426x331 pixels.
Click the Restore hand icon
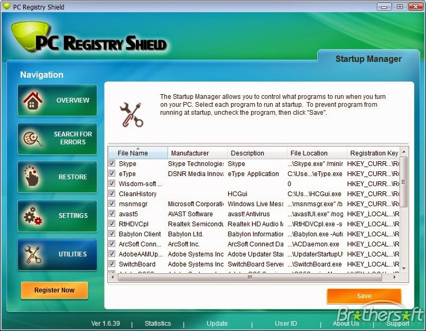coord(32,177)
